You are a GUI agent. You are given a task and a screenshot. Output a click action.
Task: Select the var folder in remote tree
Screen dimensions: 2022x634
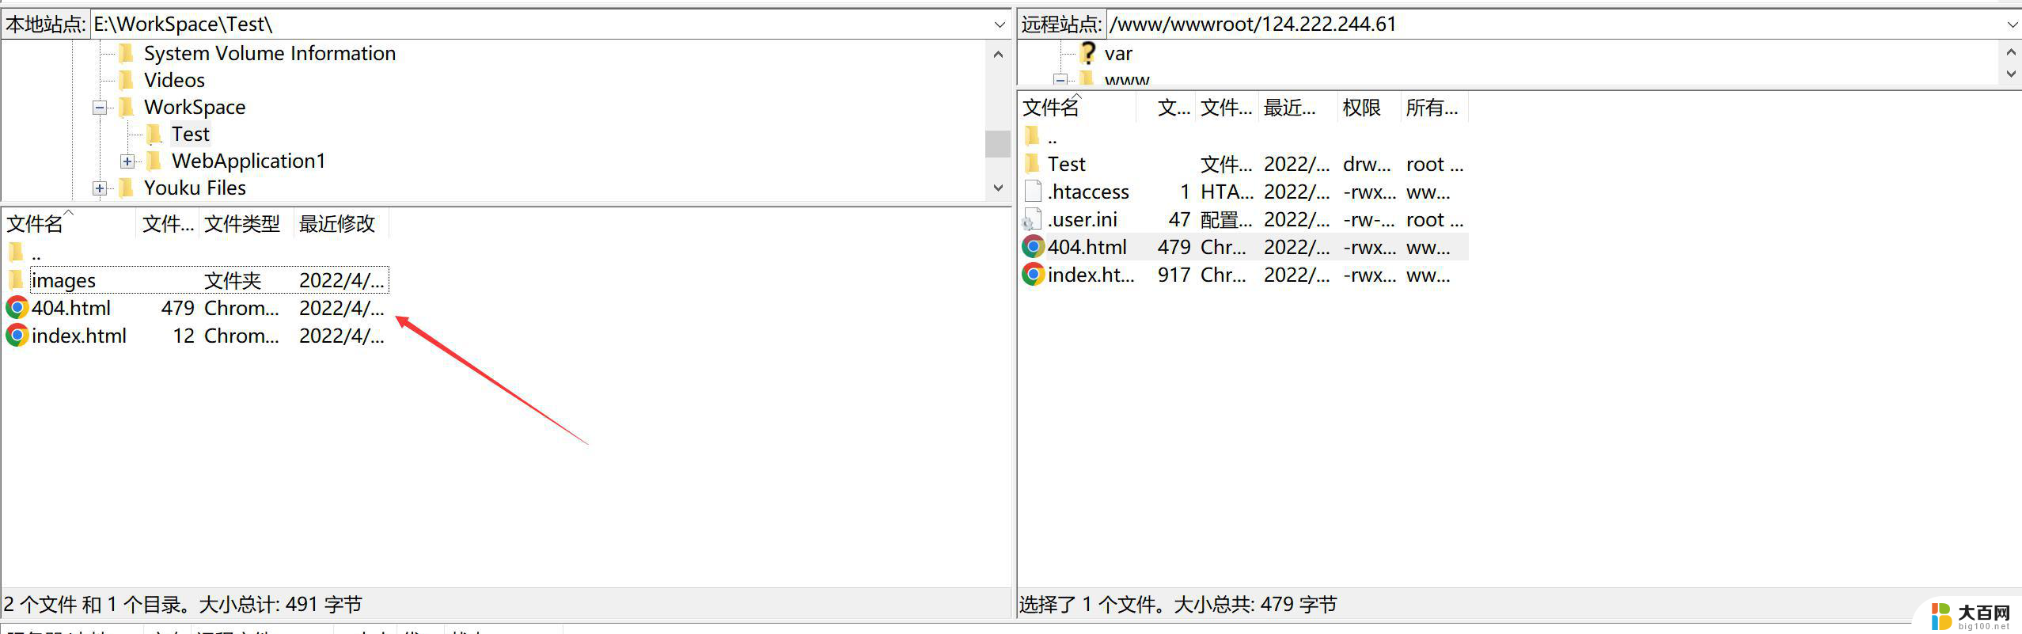click(1118, 54)
